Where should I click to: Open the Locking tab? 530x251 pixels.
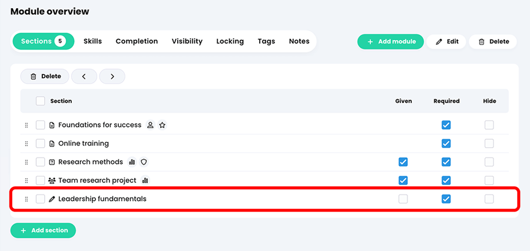coord(230,42)
